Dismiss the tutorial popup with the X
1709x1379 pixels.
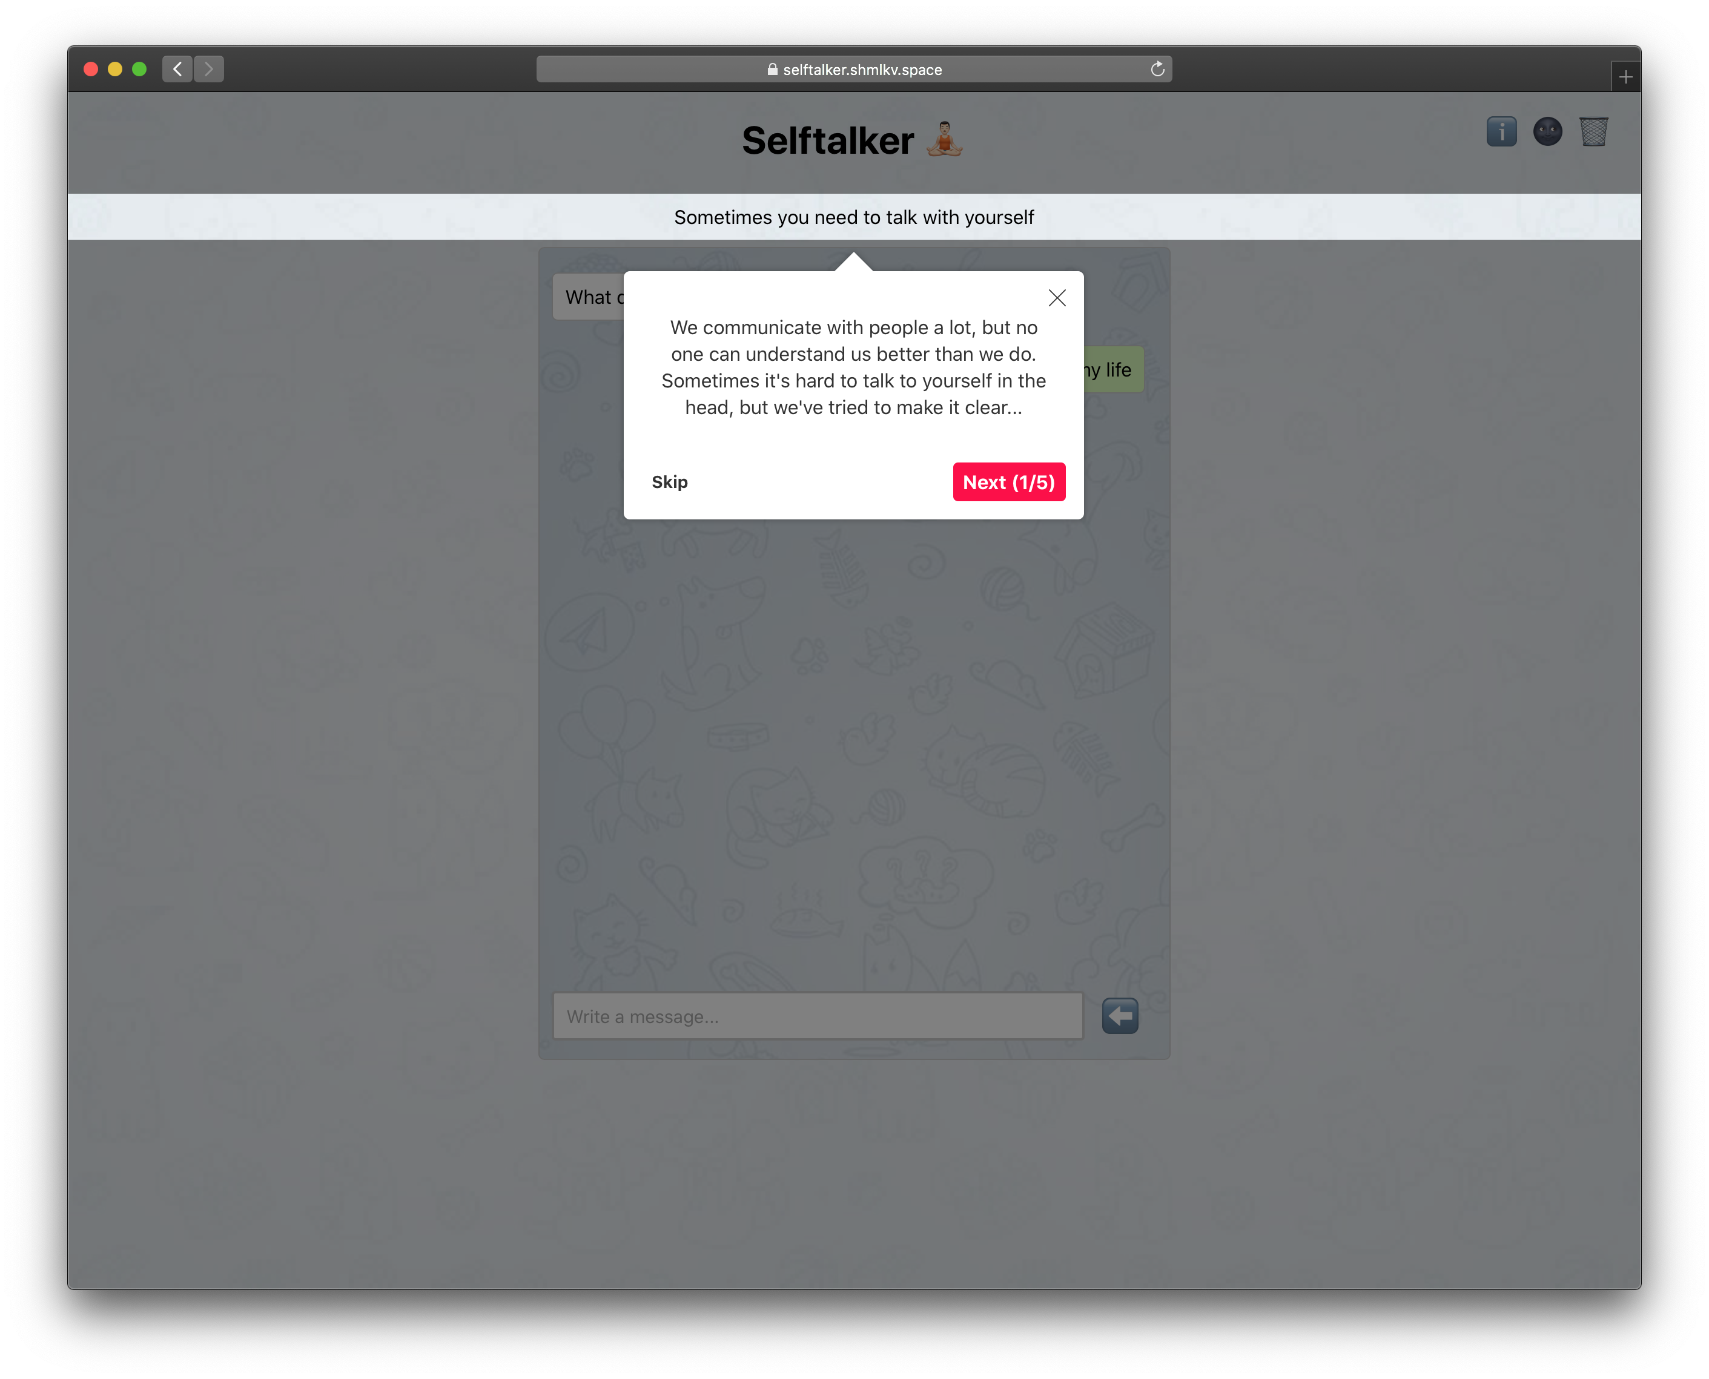pyautogui.click(x=1057, y=298)
